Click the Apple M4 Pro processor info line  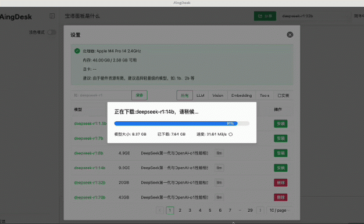coord(112,51)
